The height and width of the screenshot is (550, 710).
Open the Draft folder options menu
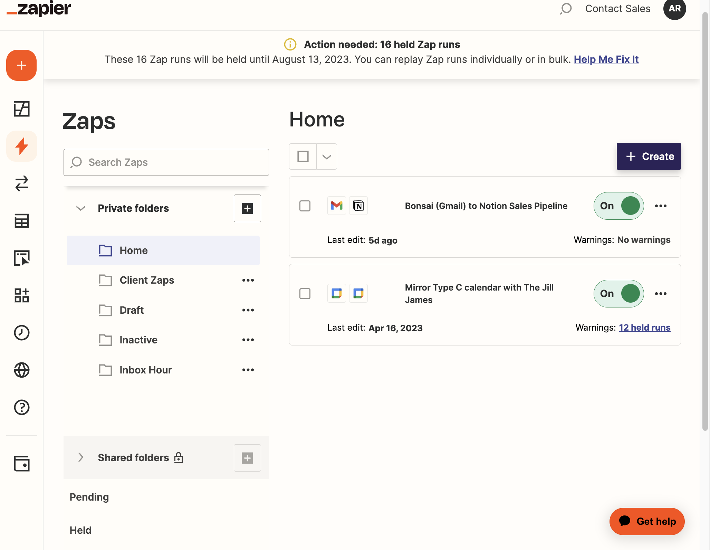coord(248,310)
